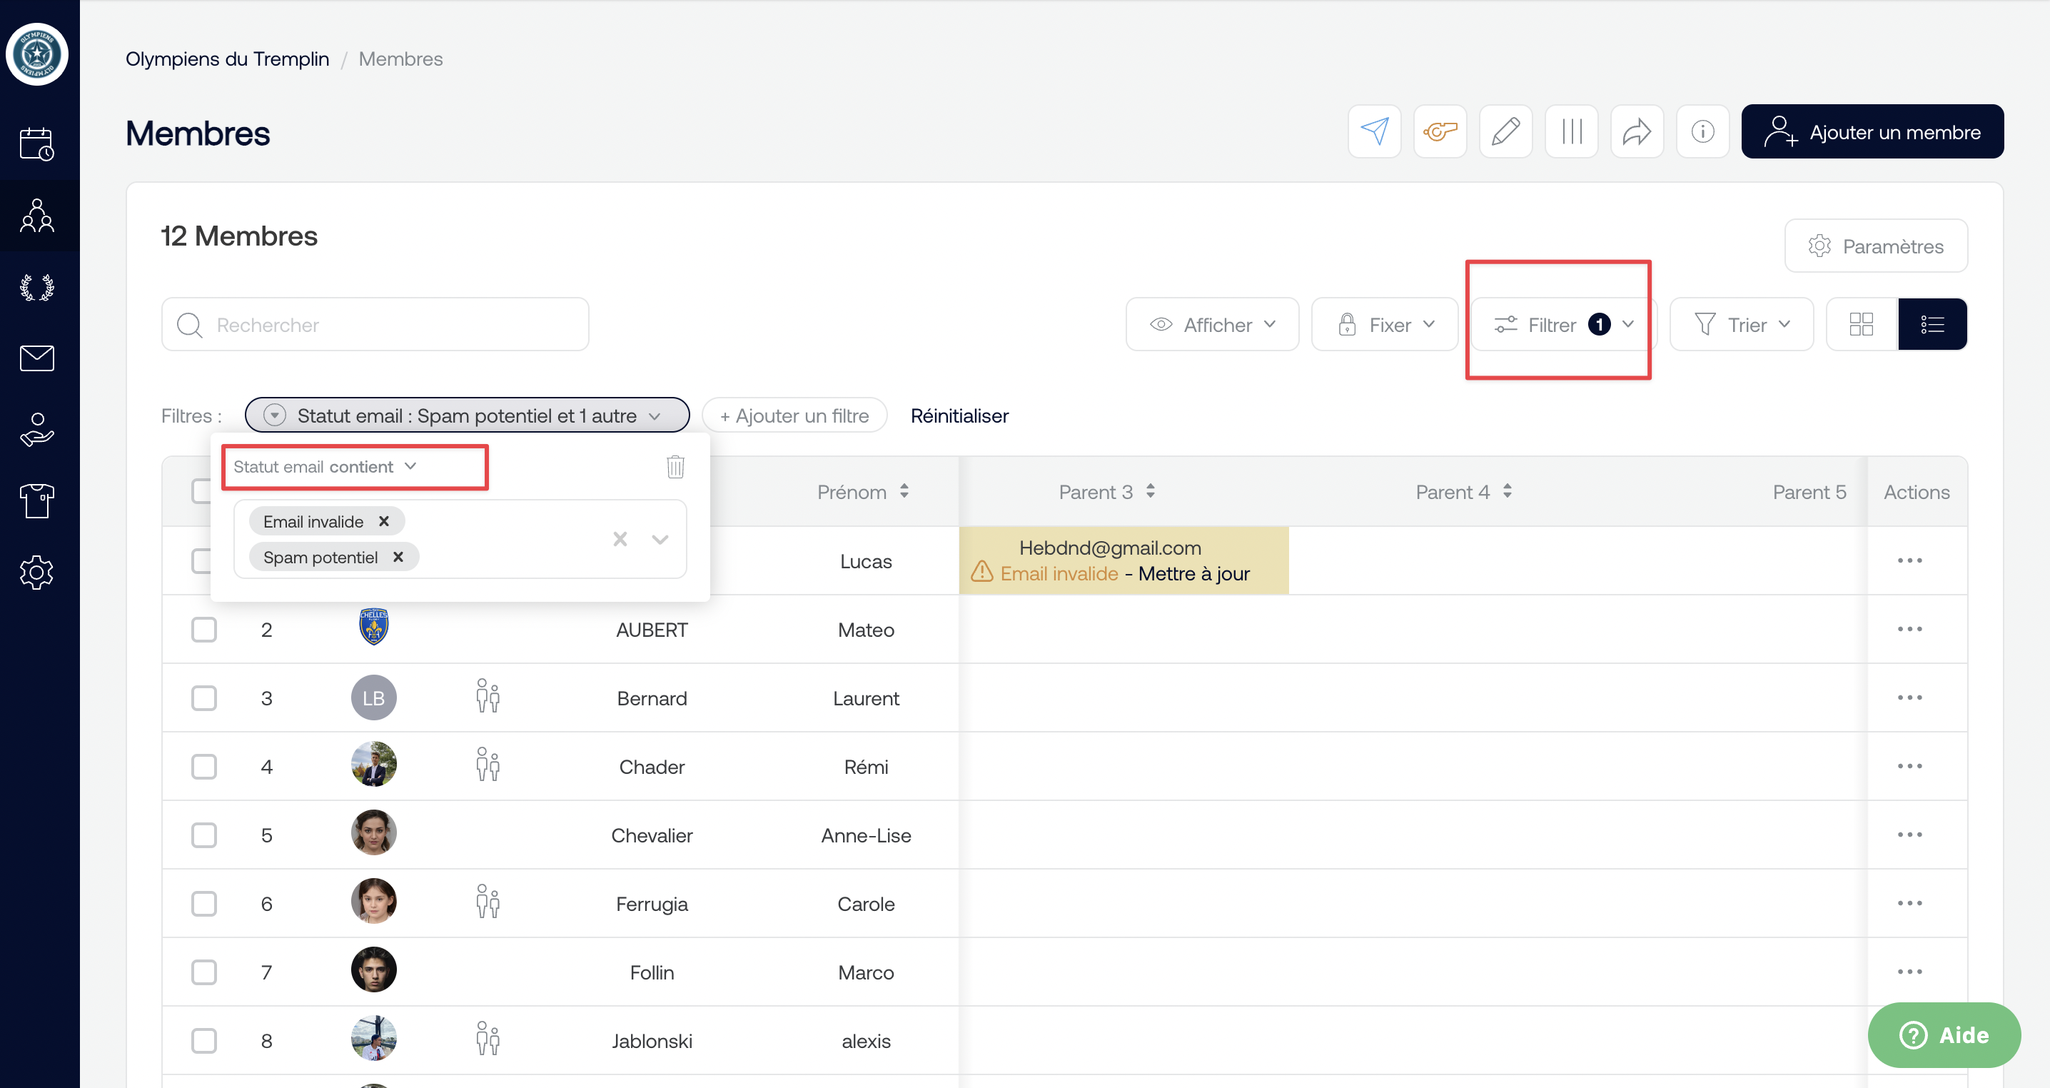2050x1088 pixels.
Task: Click the family icon in Ferrugia row
Action: pos(488,902)
